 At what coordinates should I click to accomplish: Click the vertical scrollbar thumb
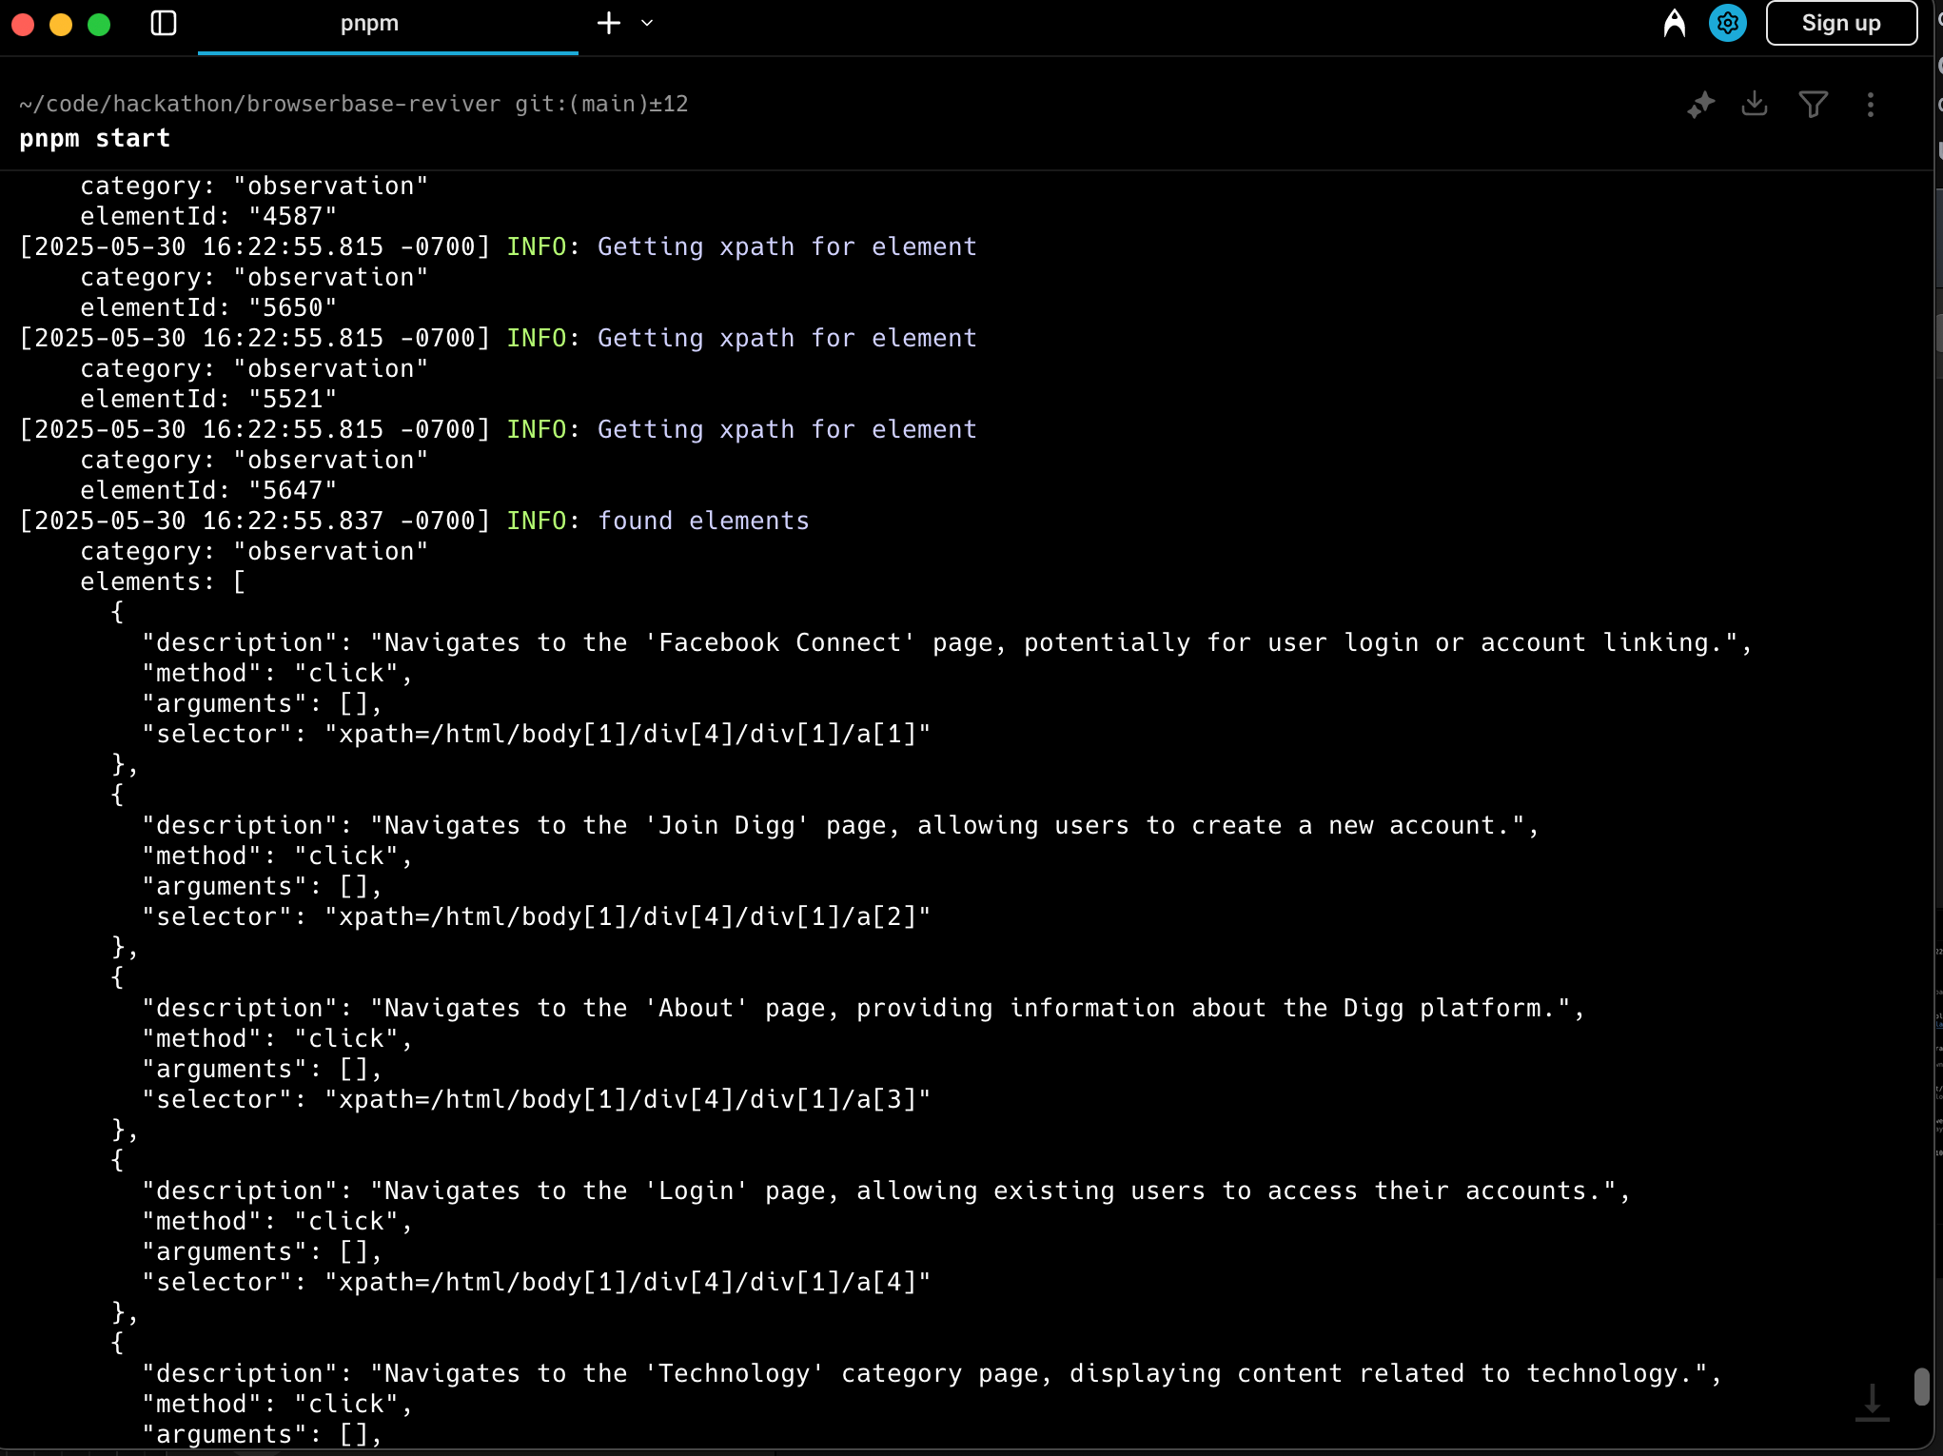1921,1387
